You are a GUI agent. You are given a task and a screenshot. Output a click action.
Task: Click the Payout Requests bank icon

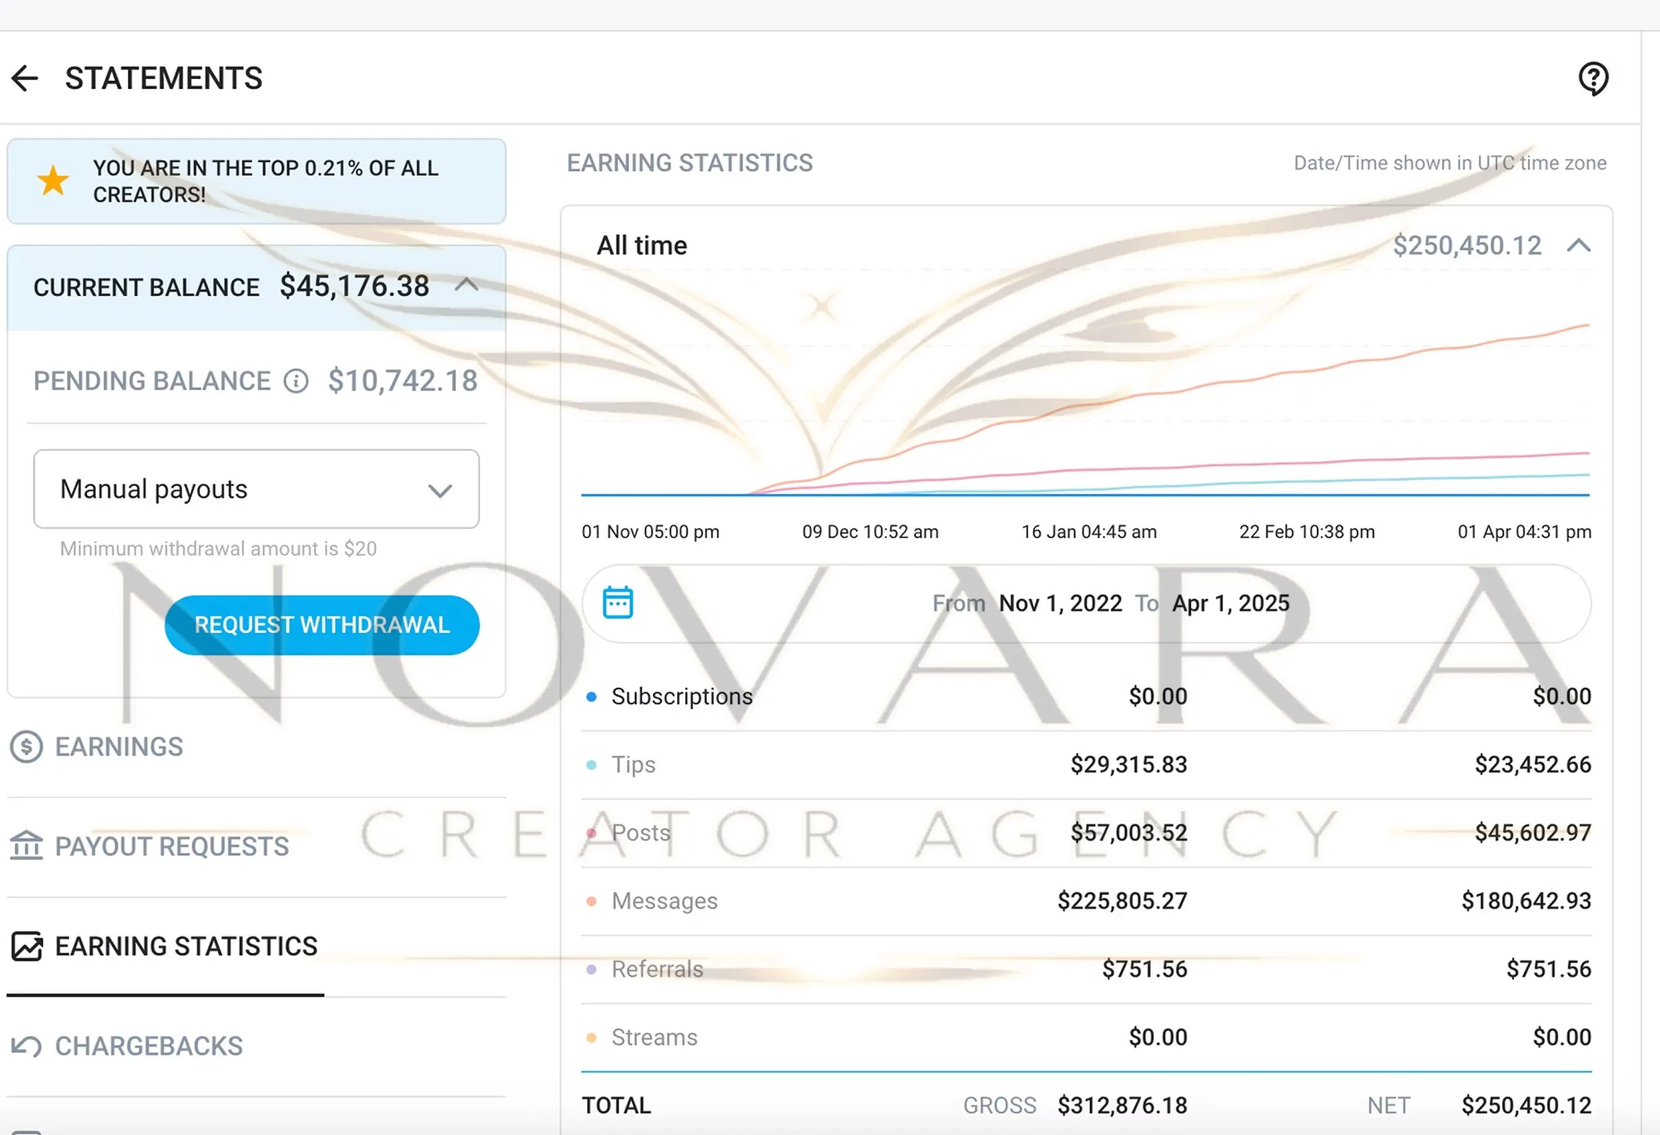[27, 846]
